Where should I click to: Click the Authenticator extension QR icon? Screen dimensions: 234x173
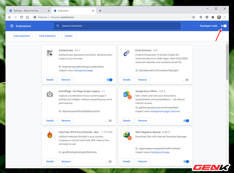click(x=50, y=53)
